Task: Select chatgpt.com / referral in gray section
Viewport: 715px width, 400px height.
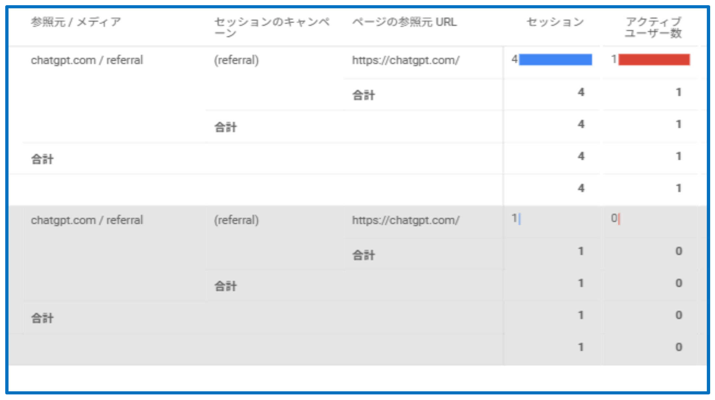Action: [87, 220]
